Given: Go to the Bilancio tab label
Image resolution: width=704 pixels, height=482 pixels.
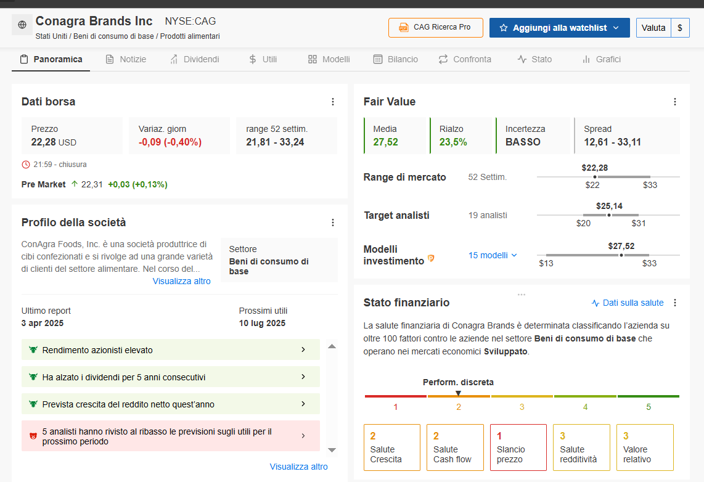Looking at the screenshot, I should 403,59.
